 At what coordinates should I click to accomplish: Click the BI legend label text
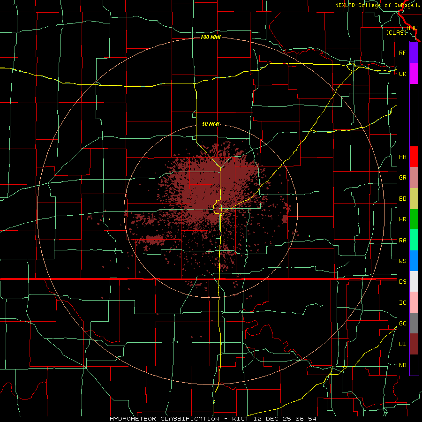(x=402, y=344)
